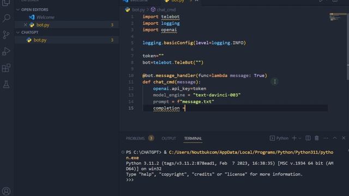The image size is (349, 196).
Task: Close bot.py in Open Editors list
Action: click(x=25, y=24)
